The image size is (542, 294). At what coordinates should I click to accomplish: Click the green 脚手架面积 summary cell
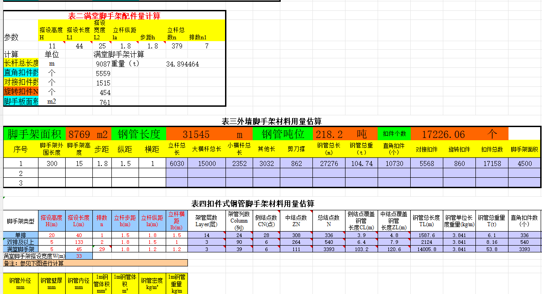click(34, 134)
